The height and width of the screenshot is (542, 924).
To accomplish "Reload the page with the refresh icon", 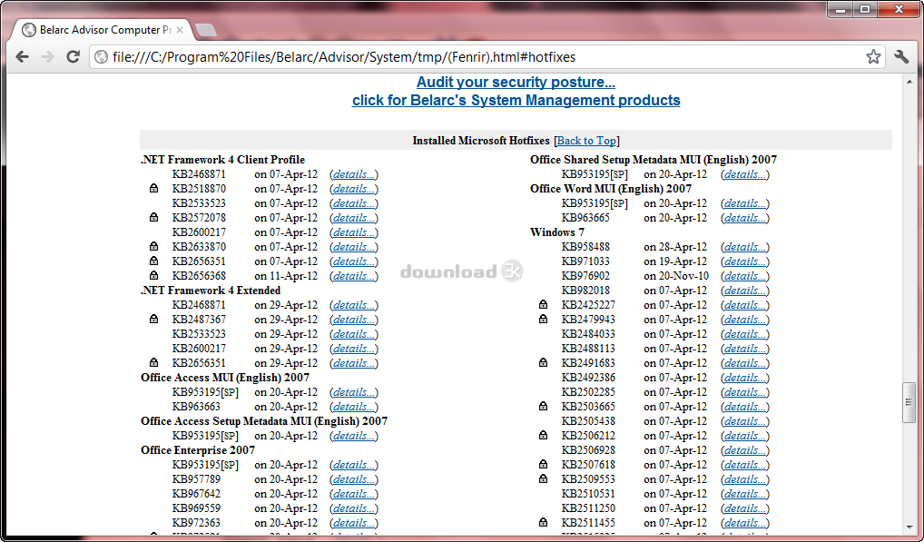I will click(x=74, y=56).
